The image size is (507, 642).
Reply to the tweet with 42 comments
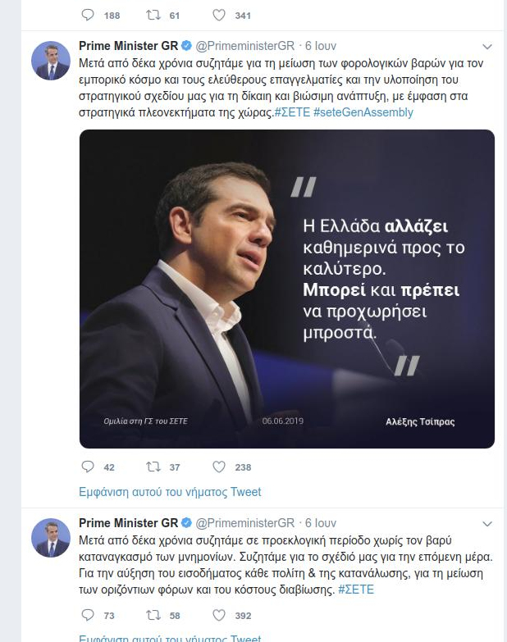[88, 467]
